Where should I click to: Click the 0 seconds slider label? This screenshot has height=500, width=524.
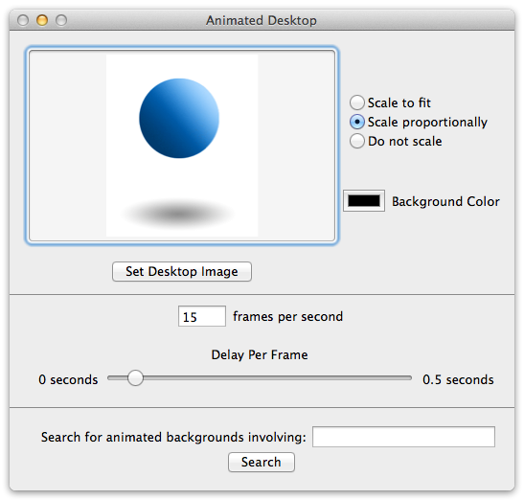point(68,379)
